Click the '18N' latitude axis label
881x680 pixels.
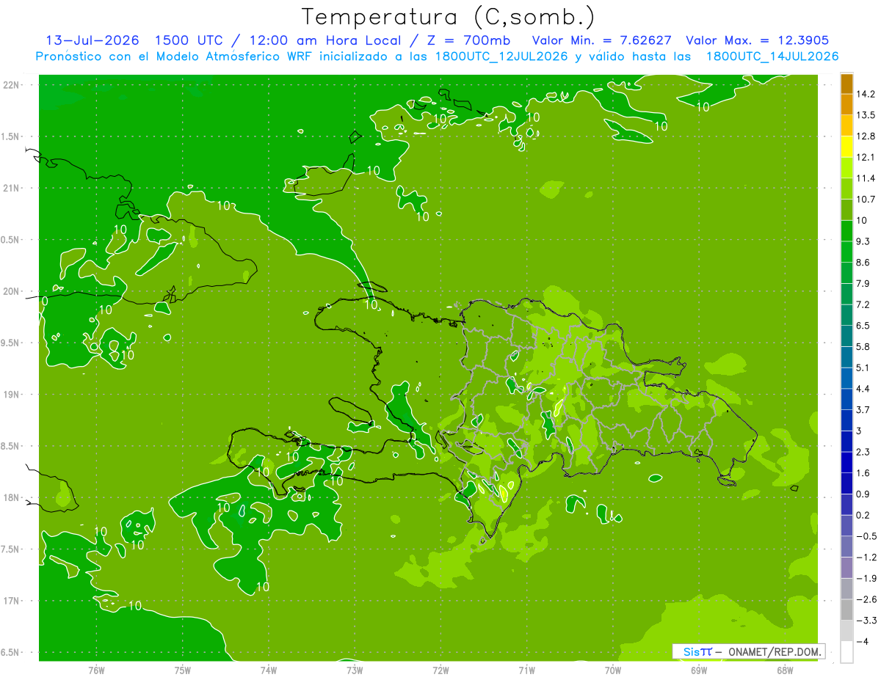(x=11, y=498)
